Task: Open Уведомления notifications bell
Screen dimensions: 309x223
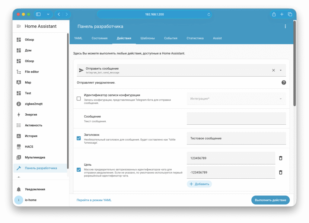Action: 35,189
